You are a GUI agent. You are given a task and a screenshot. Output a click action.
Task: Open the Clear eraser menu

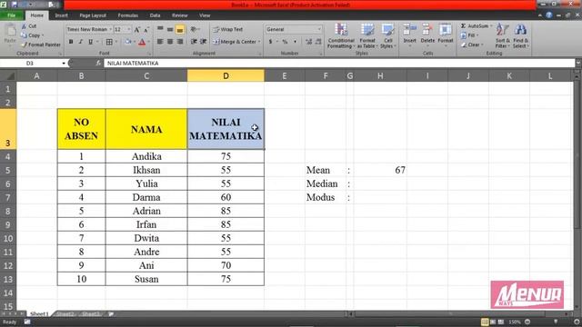click(x=472, y=45)
